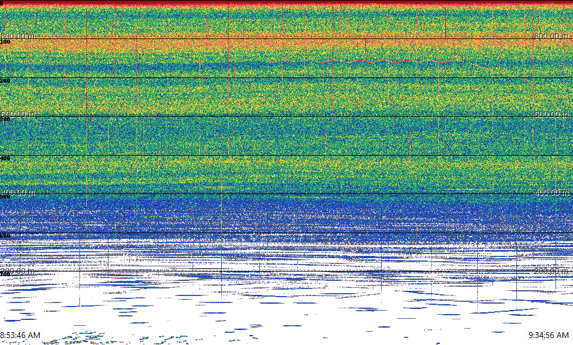This screenshot has height=345, width=573.
Task: Select the left-side 200.00 m depth label
Action: coord(18,270)
